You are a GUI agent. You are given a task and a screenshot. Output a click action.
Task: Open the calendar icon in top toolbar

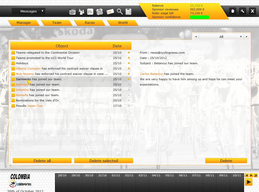pos(72,12)
